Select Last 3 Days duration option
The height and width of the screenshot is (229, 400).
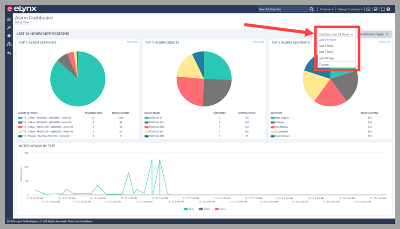coord(326,46)
